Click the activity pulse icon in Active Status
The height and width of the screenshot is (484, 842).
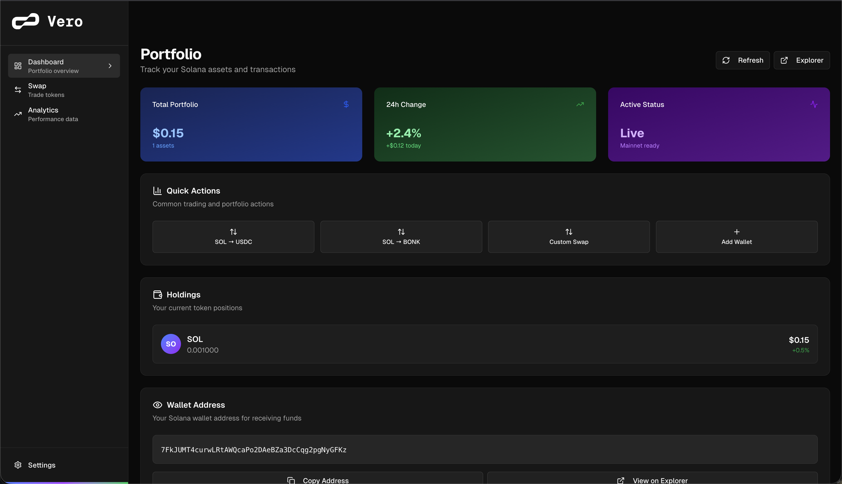click(814, 104)
